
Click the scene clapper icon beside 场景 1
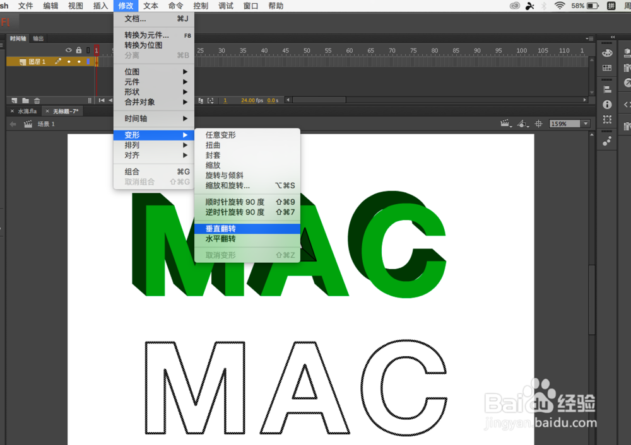[28, 124]
